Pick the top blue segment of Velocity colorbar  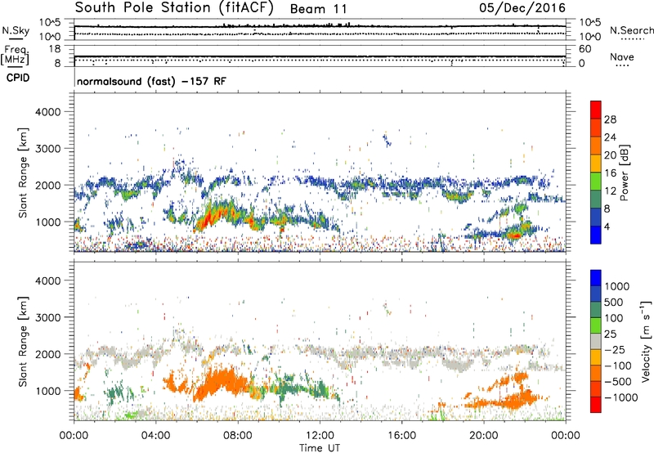[596, 278]
